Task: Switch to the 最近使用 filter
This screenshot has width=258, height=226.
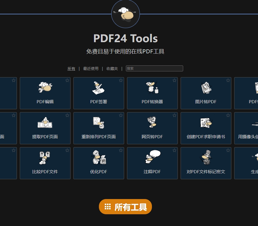Action: 91,69
